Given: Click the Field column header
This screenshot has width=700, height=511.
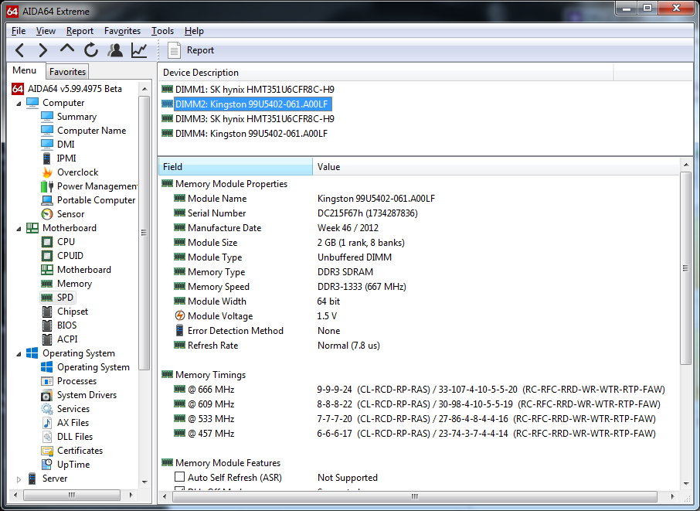Looking at the screenshot, I should pos(236,167).
